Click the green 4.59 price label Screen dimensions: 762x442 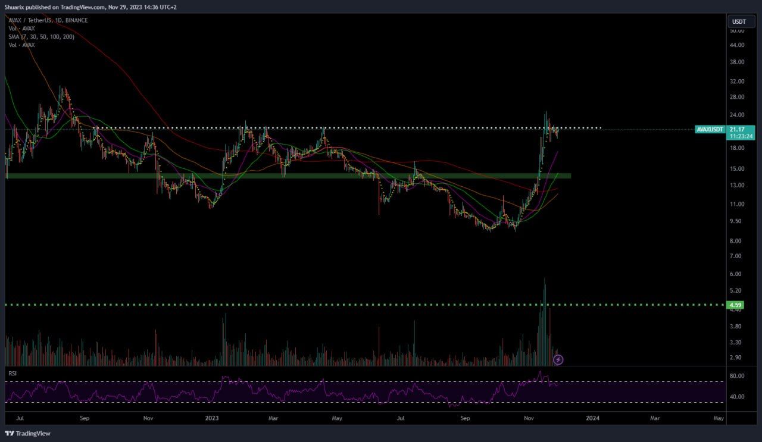[736, 305]
